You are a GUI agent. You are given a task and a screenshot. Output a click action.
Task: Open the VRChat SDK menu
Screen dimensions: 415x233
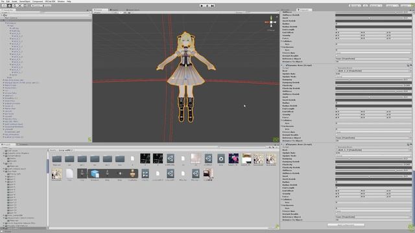pos(50,1)
